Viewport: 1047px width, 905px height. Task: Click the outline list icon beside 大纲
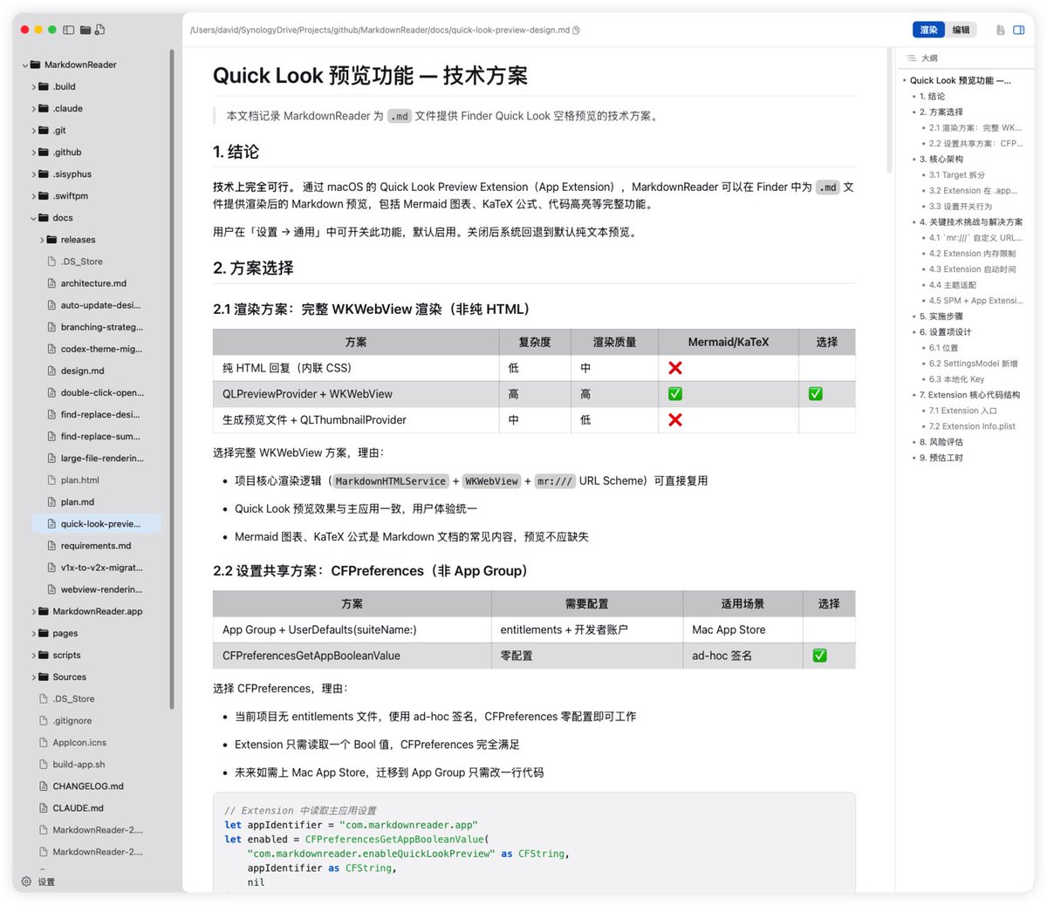point(912,58)
